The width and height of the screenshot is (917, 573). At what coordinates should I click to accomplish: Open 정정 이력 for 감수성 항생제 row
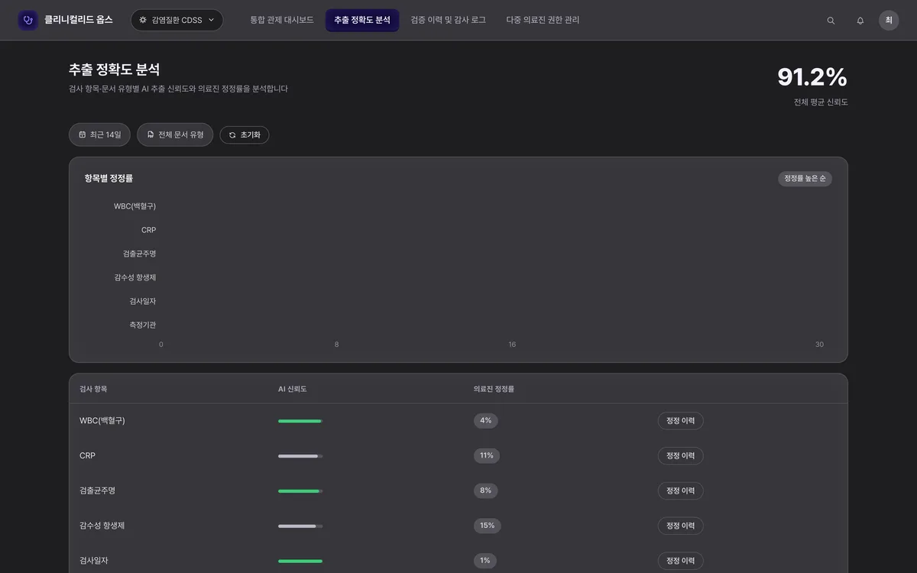tap(680, 526)
